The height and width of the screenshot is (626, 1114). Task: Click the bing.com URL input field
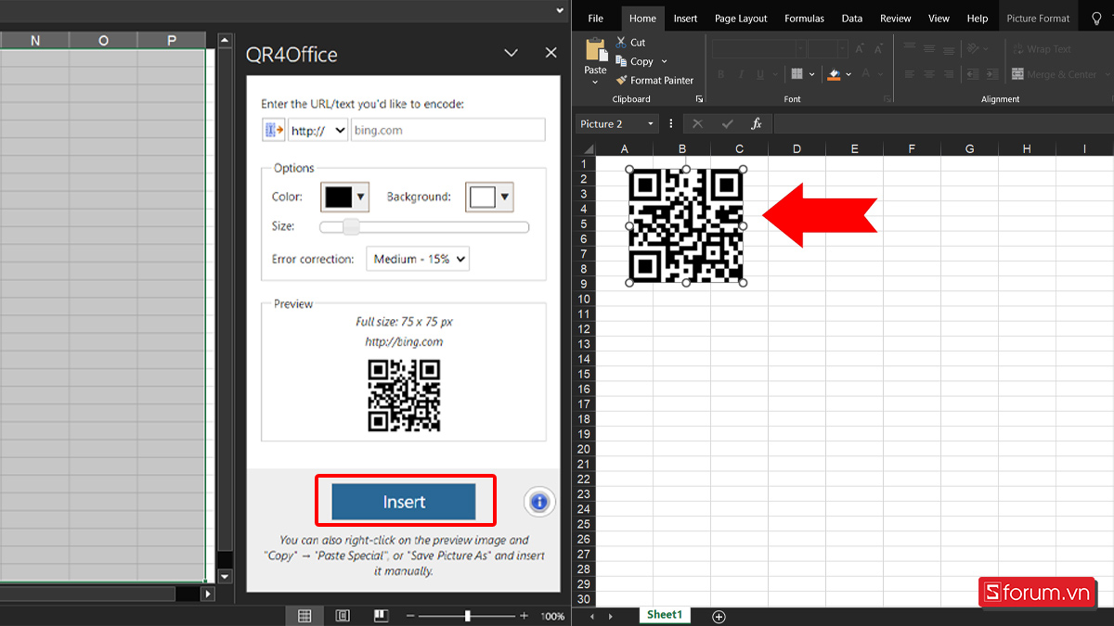(447, 130)
